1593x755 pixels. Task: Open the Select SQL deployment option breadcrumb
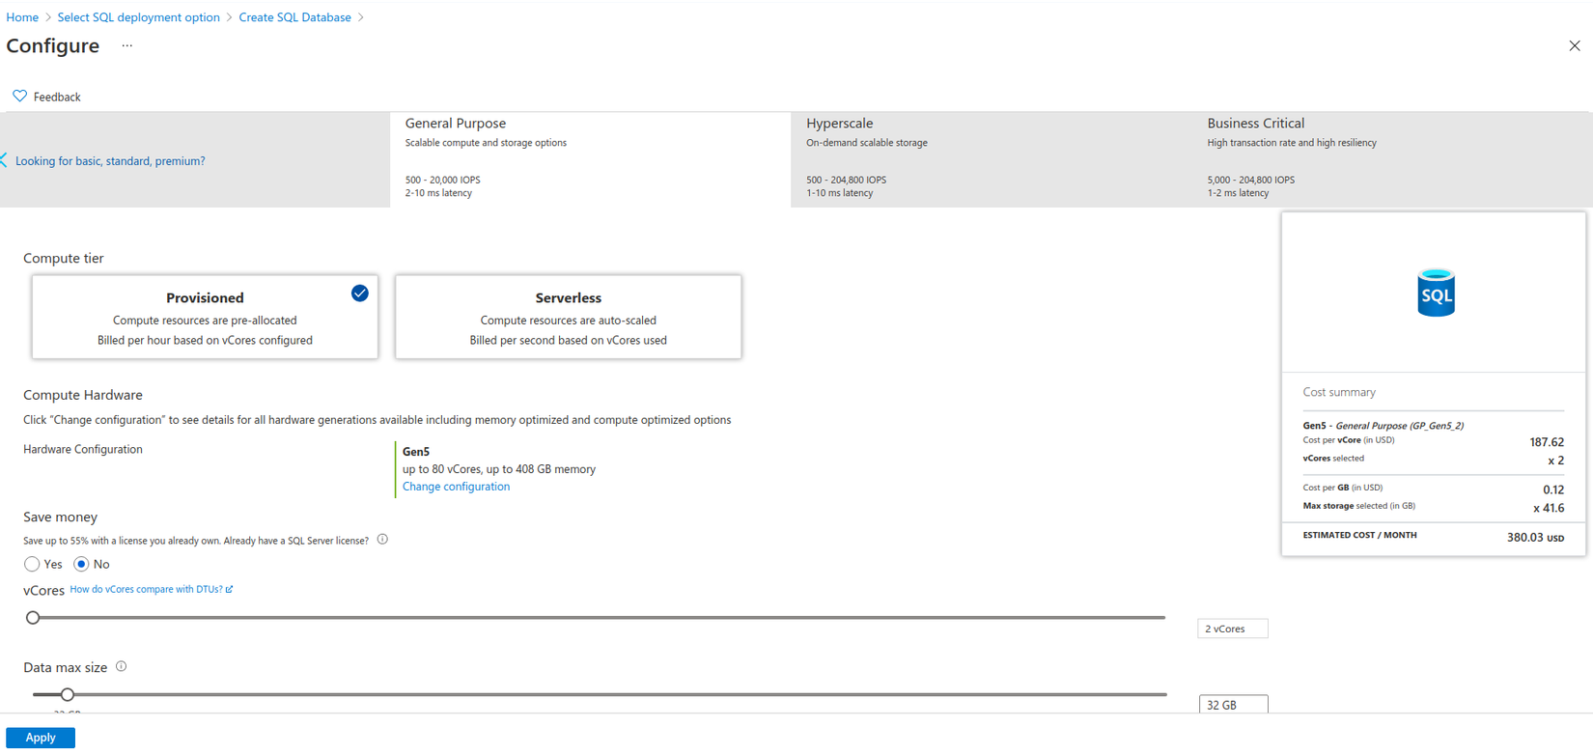[x=138, y=17]
